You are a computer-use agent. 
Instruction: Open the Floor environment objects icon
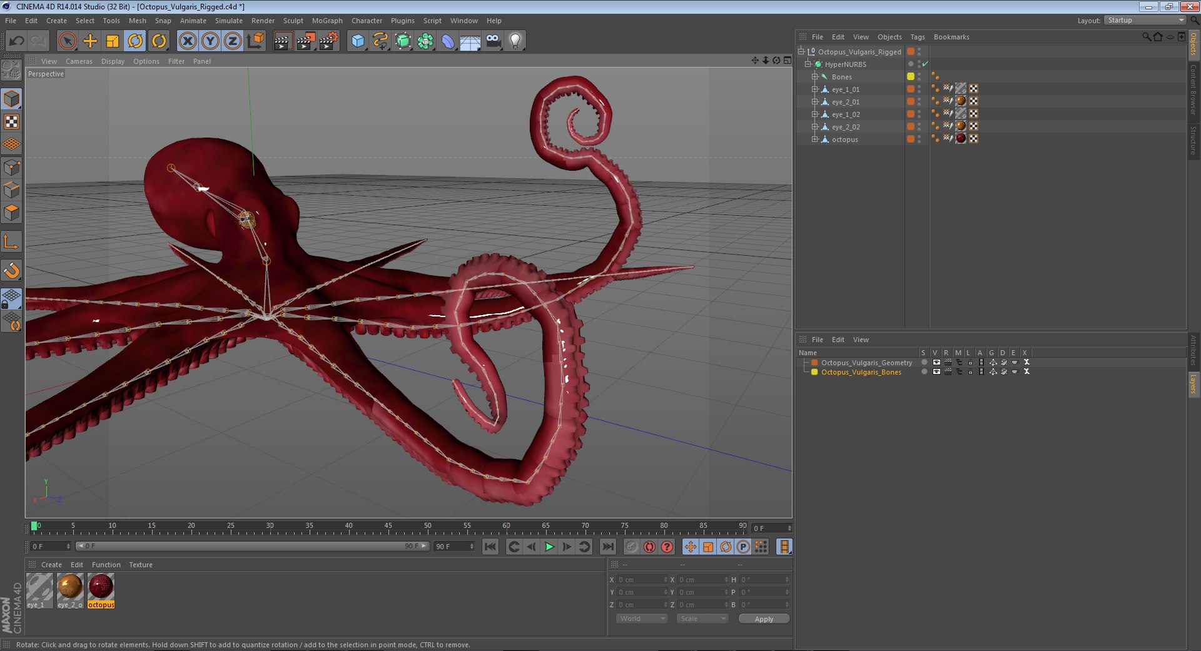point(470,41)
